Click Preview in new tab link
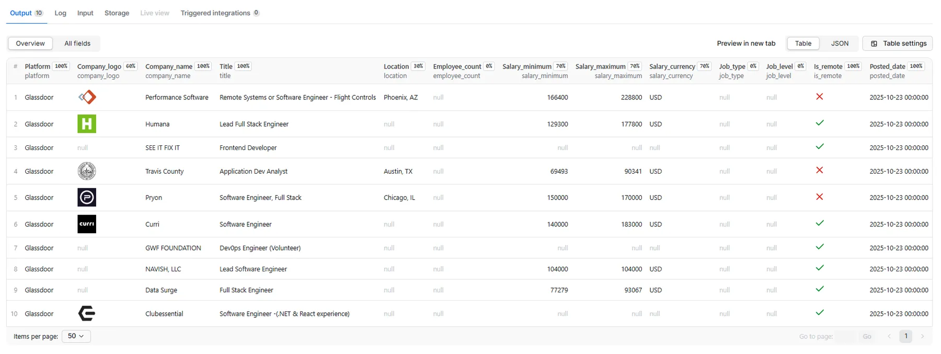 [746, 43]
